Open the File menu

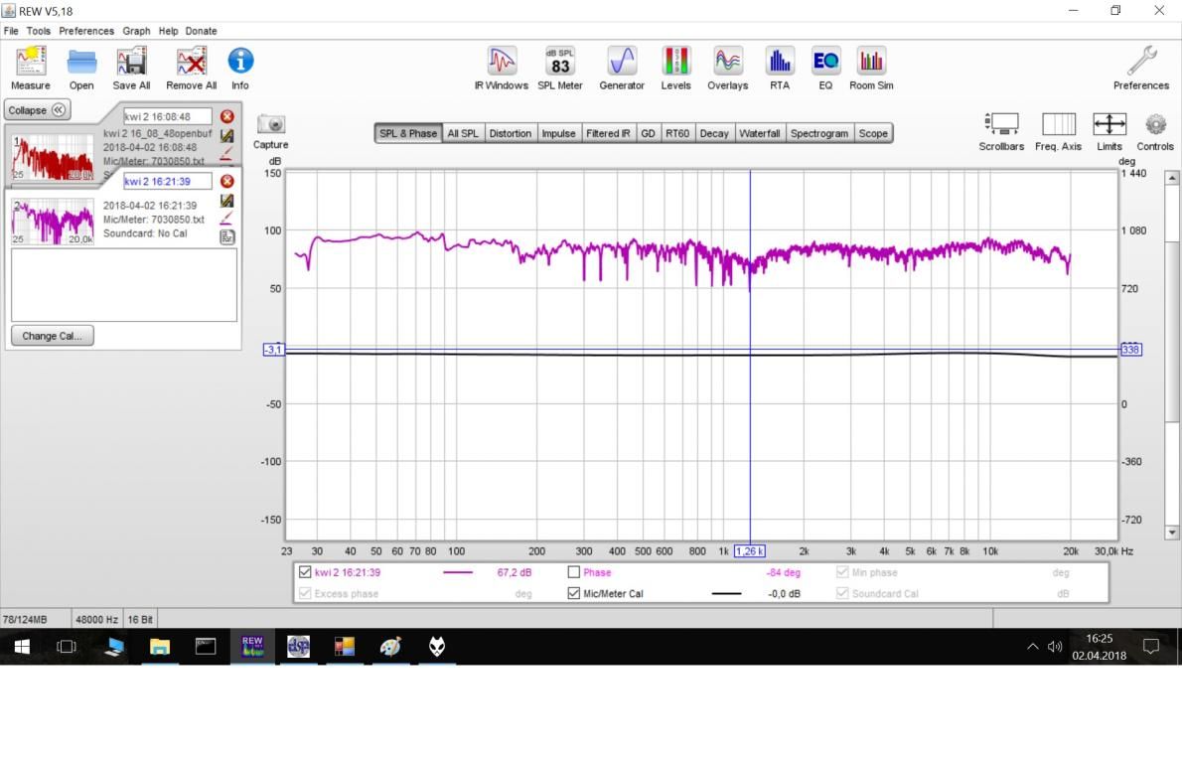pyautogui.click(x=11, y=31)
